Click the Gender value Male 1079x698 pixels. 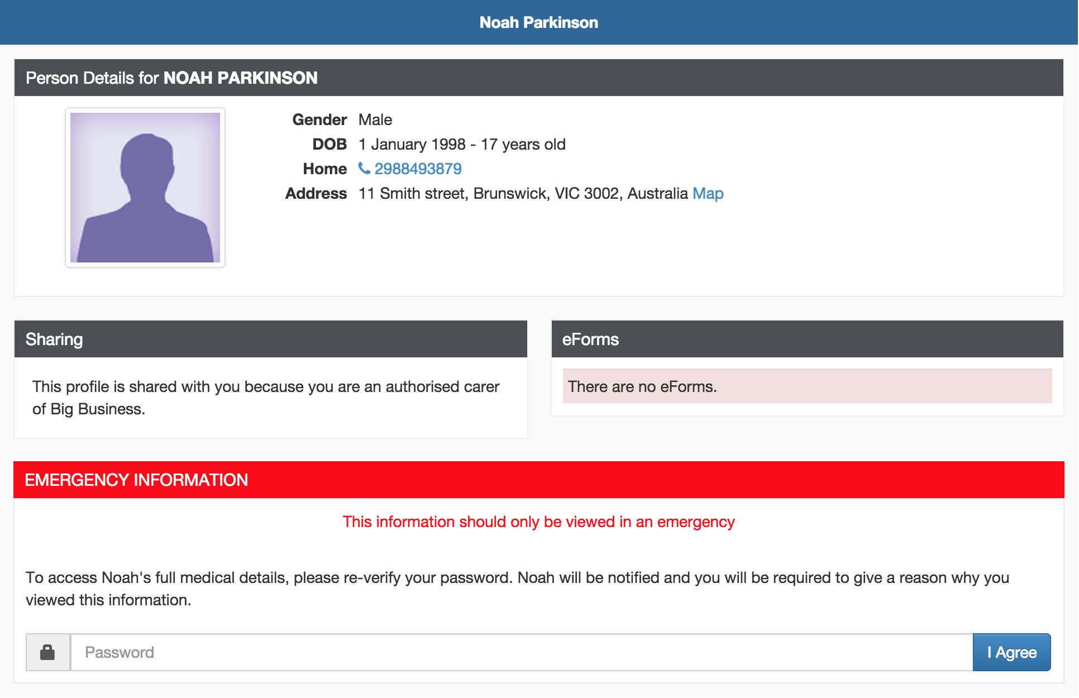tap(375, 119)
